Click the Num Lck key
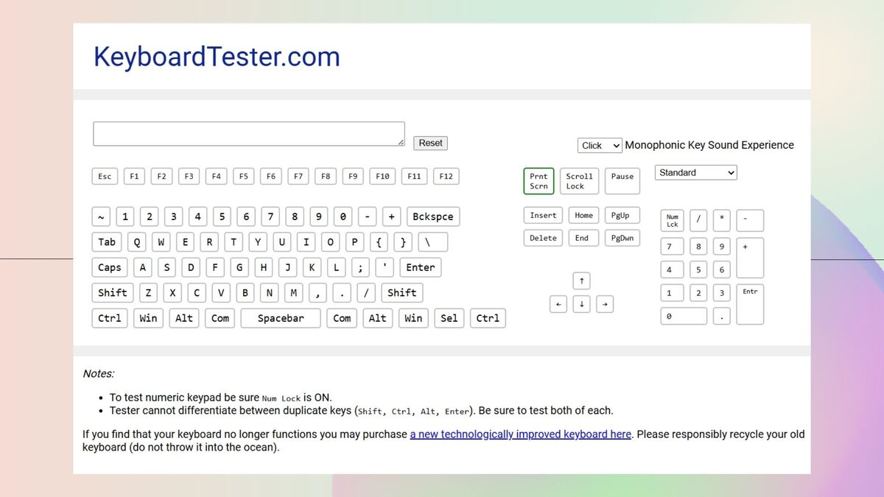This screenshot has height=497, width=884. (673, 221)
